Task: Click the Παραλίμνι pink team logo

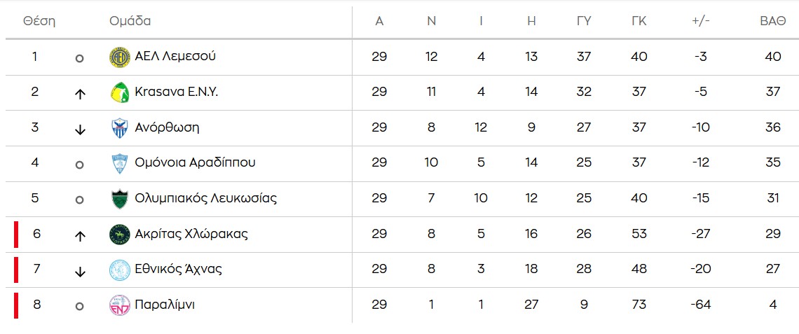Action: pos(120,305)
